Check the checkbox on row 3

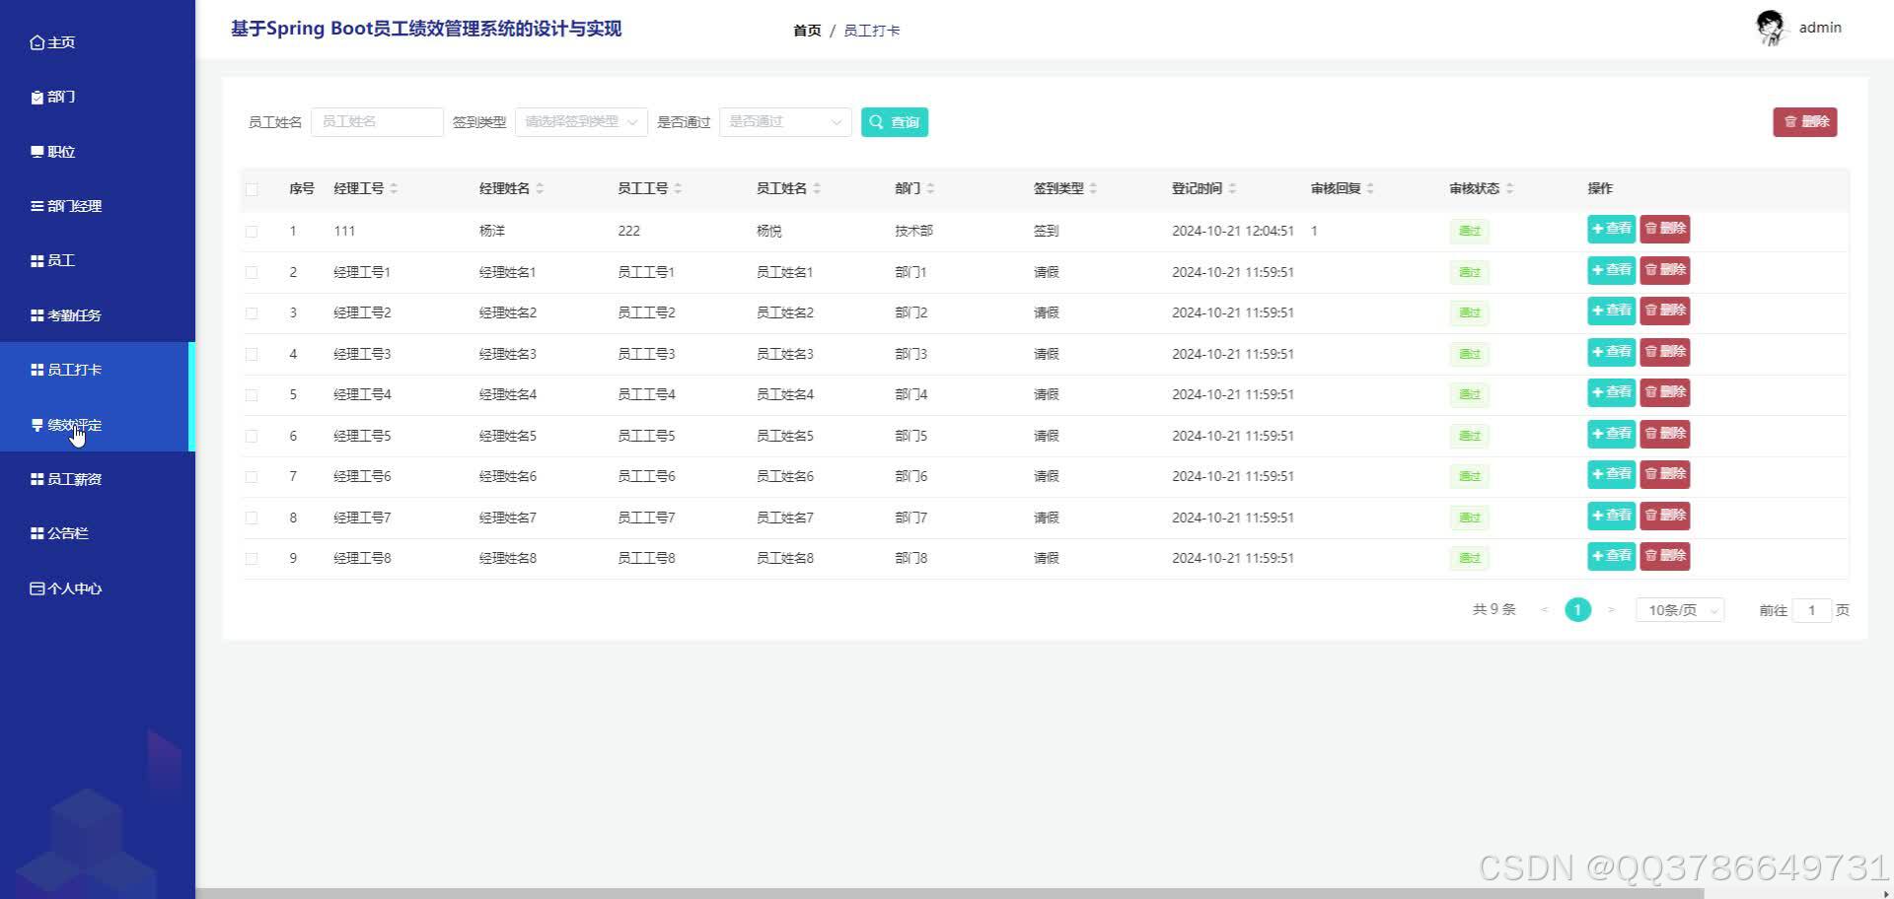pyautogui.click(x=252, y=312)
